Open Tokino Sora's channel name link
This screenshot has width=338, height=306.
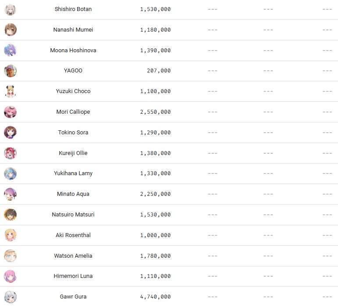click(73, 133)
